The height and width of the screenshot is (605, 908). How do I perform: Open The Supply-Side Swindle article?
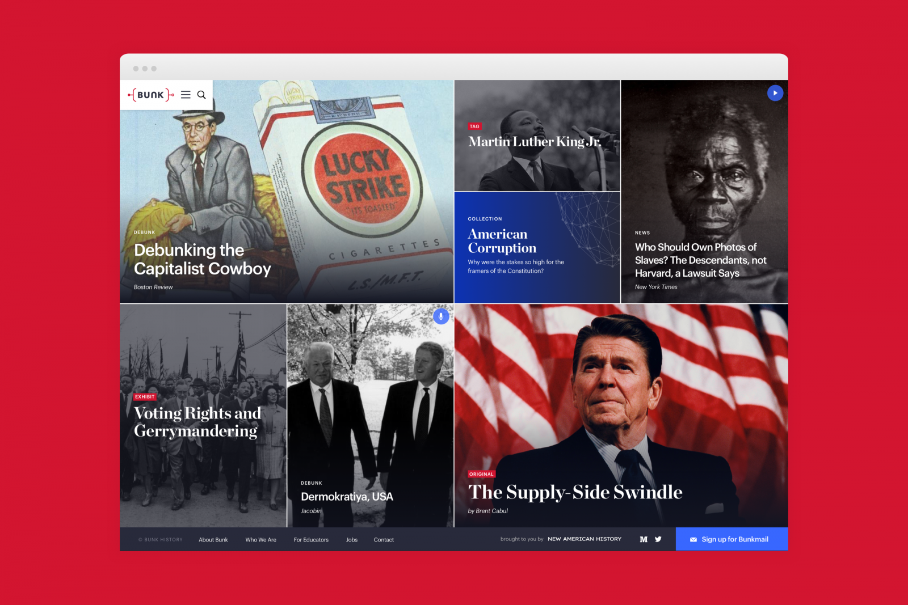575,492
